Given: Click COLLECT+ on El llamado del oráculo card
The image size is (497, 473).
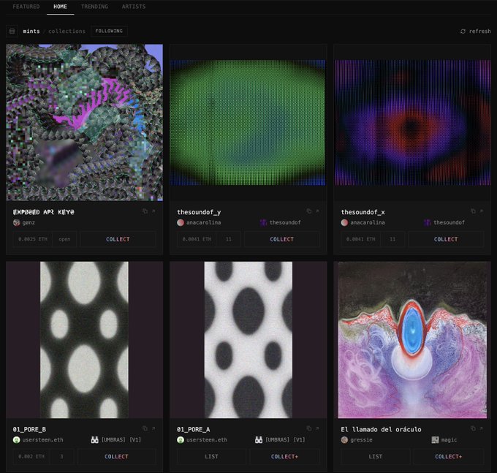Looking at the screenshot, I should pos(449,456).
